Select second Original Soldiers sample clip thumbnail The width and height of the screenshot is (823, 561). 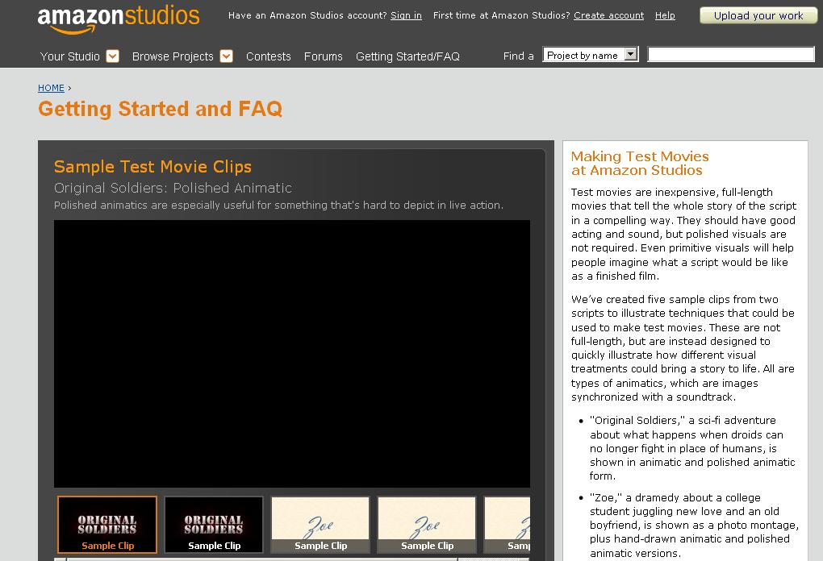pyautogui.click(x=214, y=525)
